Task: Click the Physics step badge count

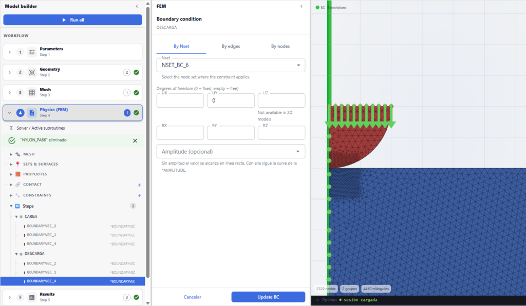Action: pyautogui.click(x=127, y=113)
